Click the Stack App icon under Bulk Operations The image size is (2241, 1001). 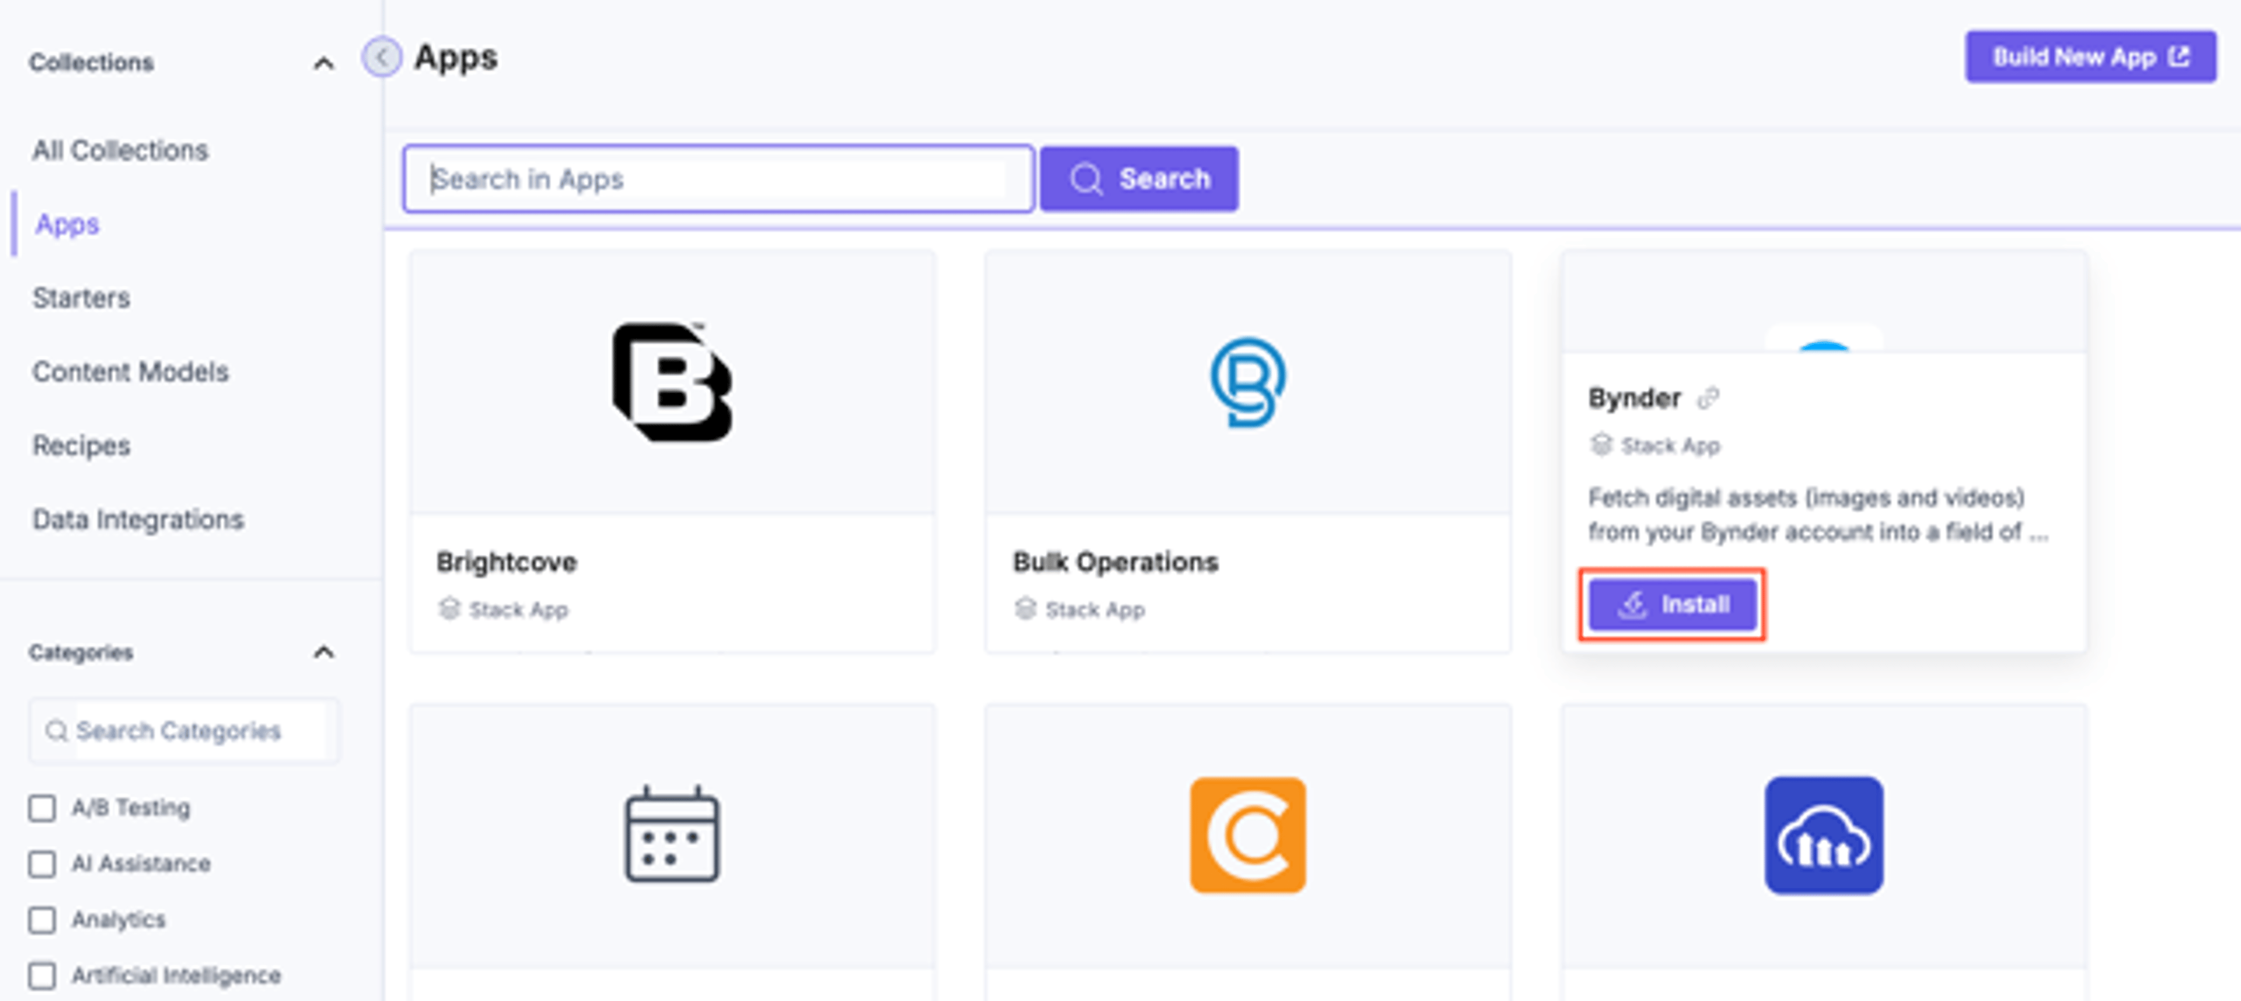1025,609
